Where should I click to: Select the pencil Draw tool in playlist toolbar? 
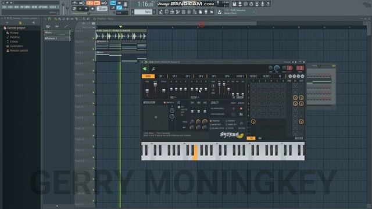tap(56, 19)
